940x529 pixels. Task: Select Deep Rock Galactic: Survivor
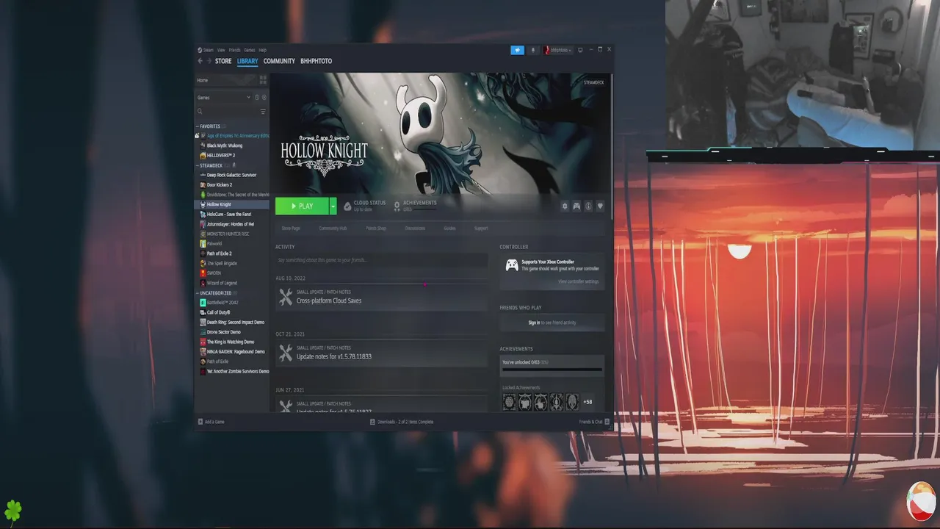[231, 175]
